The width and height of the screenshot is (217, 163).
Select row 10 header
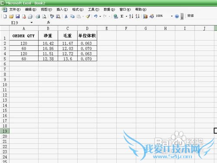coord(5,85)
